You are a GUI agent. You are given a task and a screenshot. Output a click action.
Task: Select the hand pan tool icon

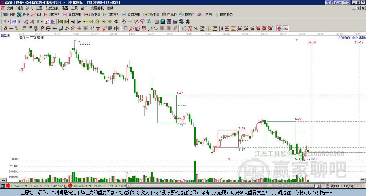point(124,21)
